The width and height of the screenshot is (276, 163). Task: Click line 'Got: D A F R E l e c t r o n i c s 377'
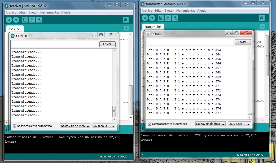(x=183, y=113)
